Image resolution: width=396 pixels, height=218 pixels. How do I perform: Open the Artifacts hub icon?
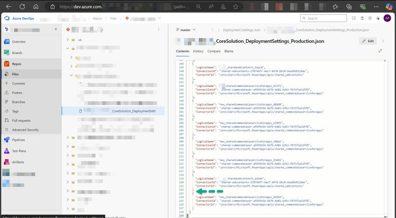(x=7, y=162)
